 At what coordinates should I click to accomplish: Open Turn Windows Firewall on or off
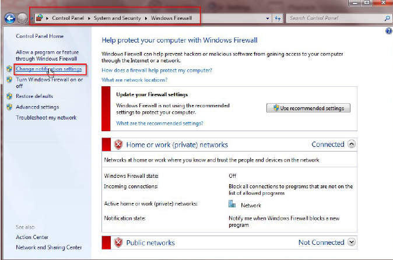click(x=50, y=83)
